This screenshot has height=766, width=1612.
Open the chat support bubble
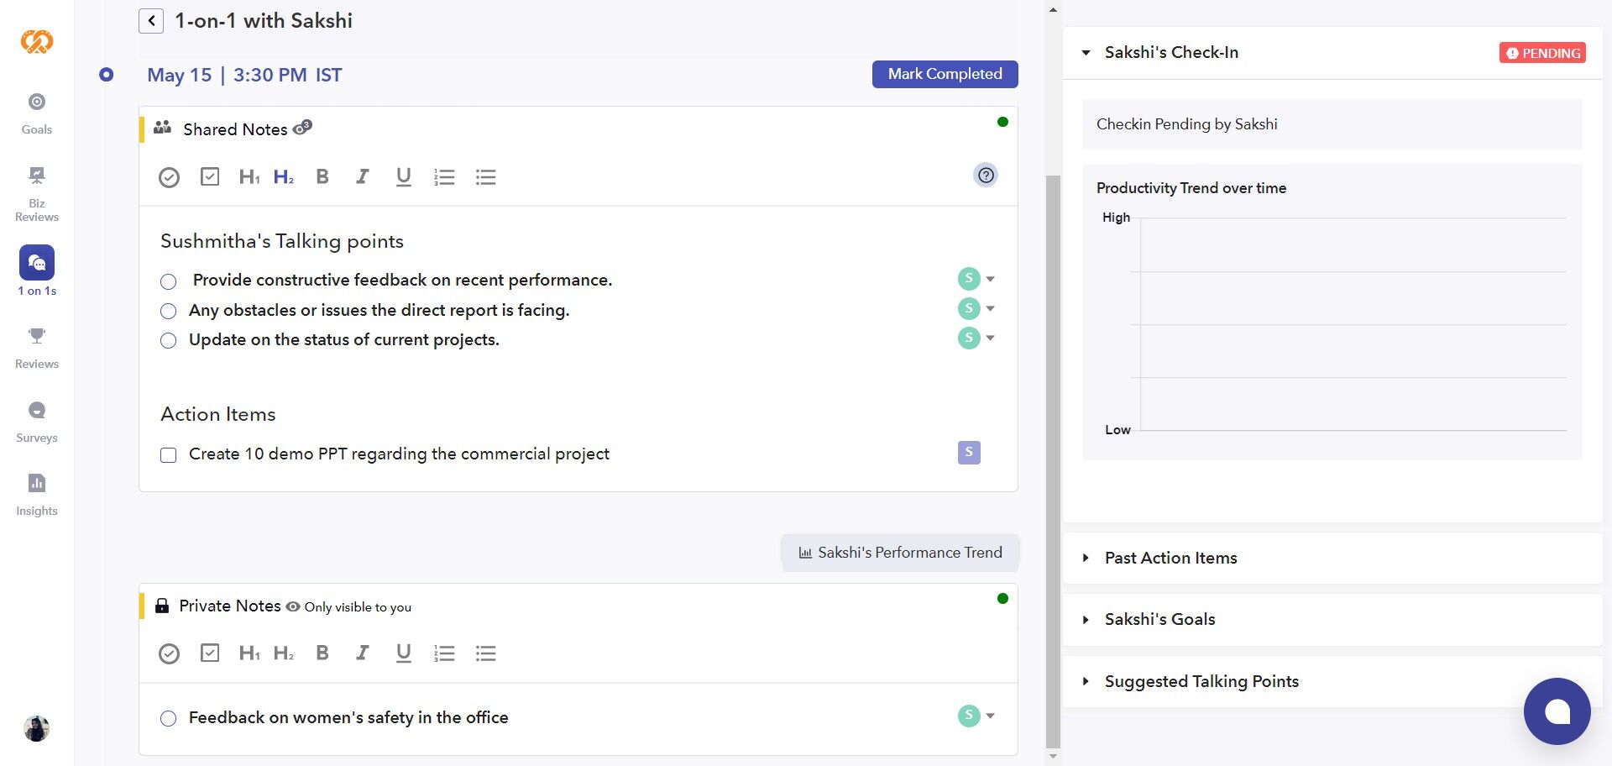click(1557, 711)
